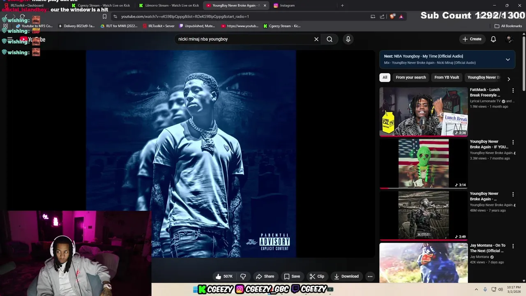Play FattMack Lunch Break Freestyle thumbnail
This screenshot has height=296, width=526.
(423, 111)
